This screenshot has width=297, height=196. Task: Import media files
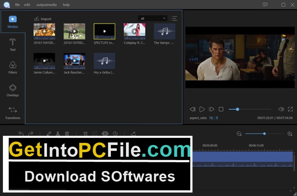click(x=43, y=19)
